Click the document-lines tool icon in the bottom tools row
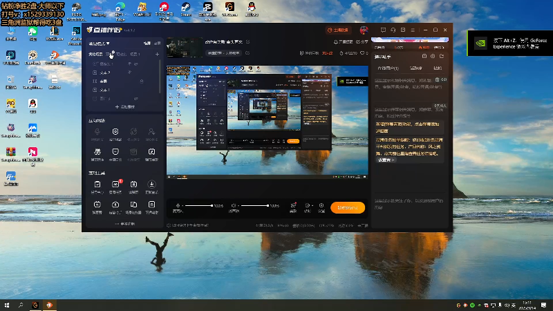This screenshot has height=311, width=553. 151,205
